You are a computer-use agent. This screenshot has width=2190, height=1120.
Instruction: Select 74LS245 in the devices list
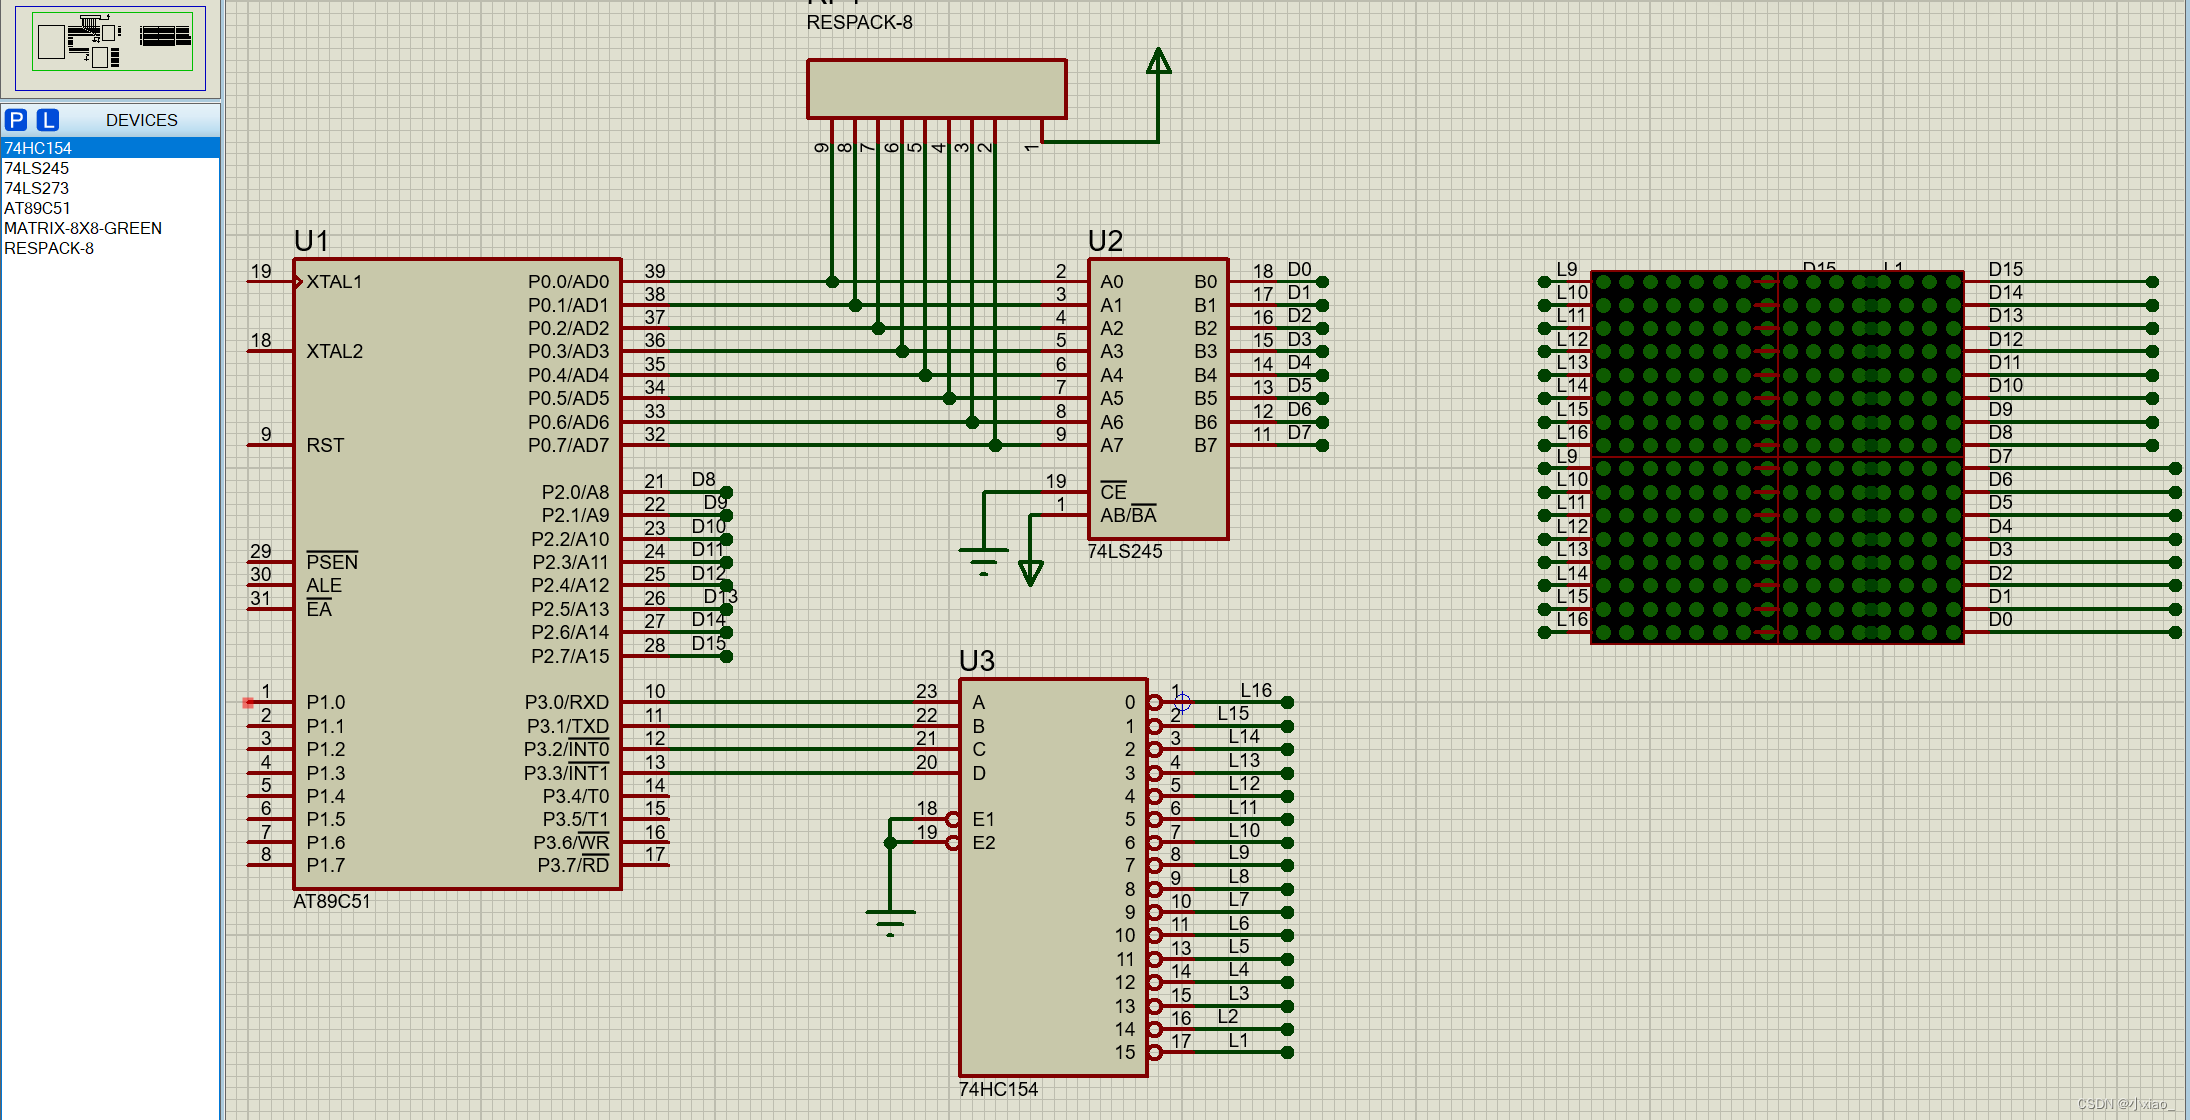click(x=37, y=168)
